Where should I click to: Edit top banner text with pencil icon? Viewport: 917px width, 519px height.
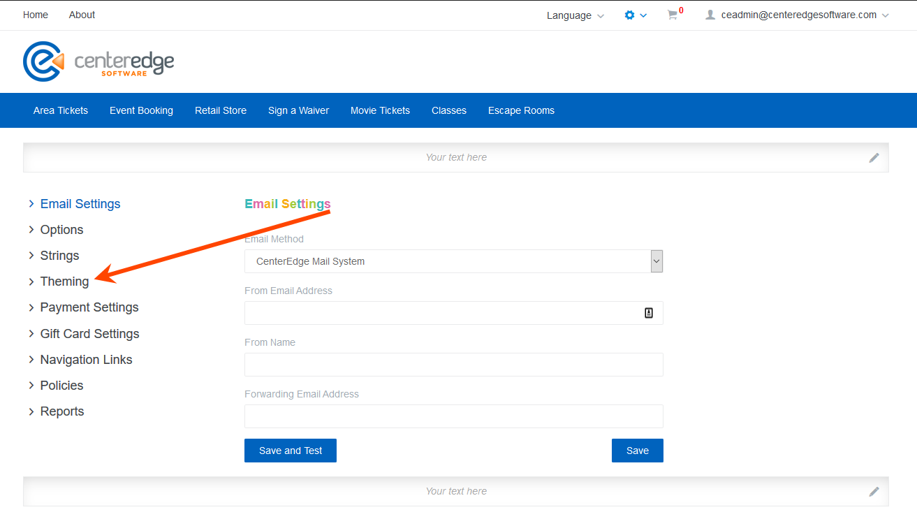click(x=874, y=158)
